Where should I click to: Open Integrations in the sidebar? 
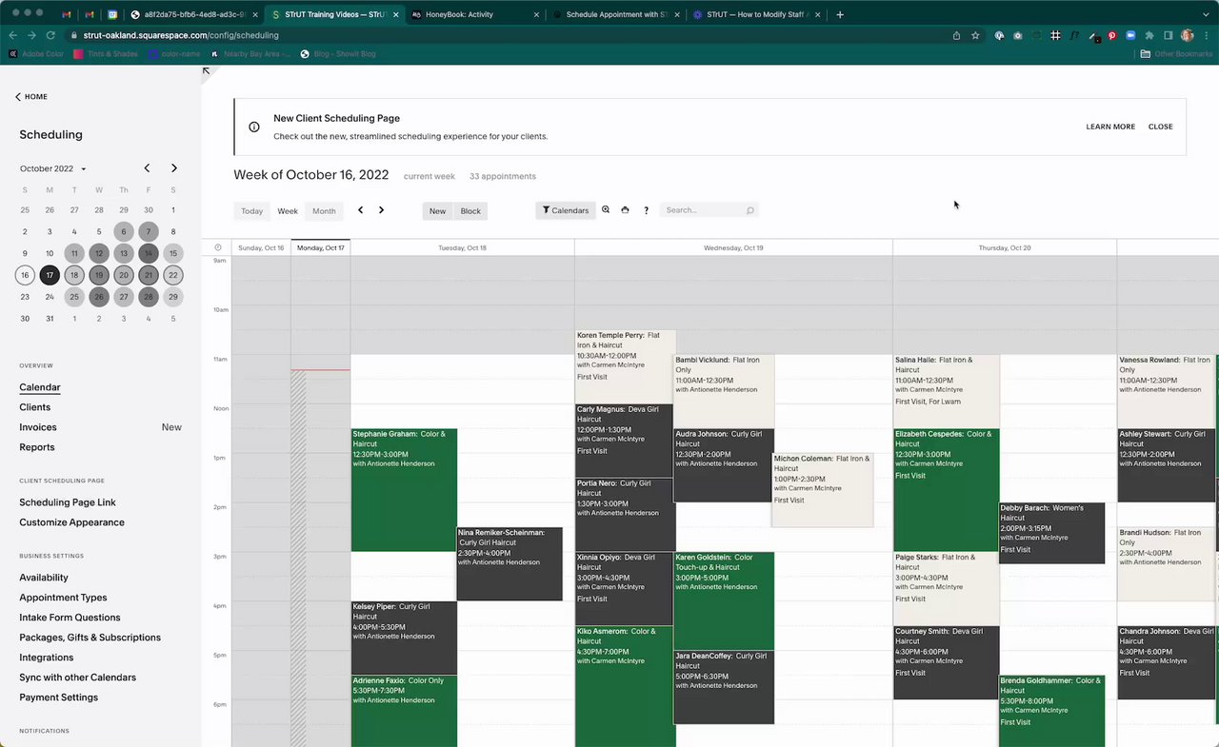coord(46,658)
